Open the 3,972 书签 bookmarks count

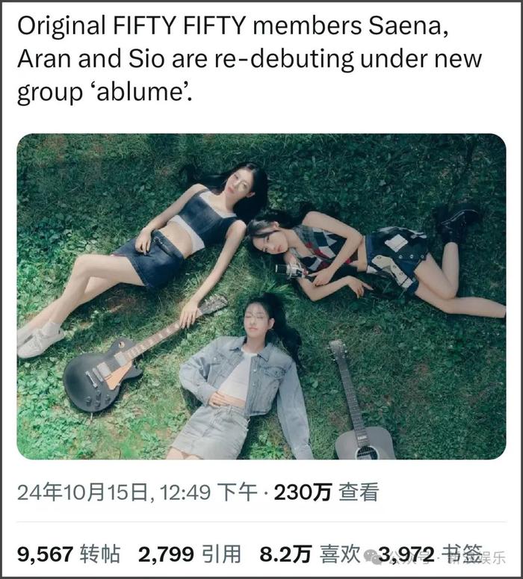[x=430, y=554]
